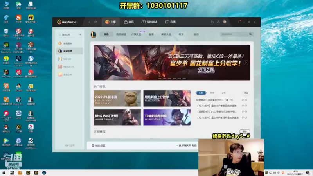The width and height of the screenshot is (313, 176).
Task: Select the 综合 news filter
Action: click(212, 93)
